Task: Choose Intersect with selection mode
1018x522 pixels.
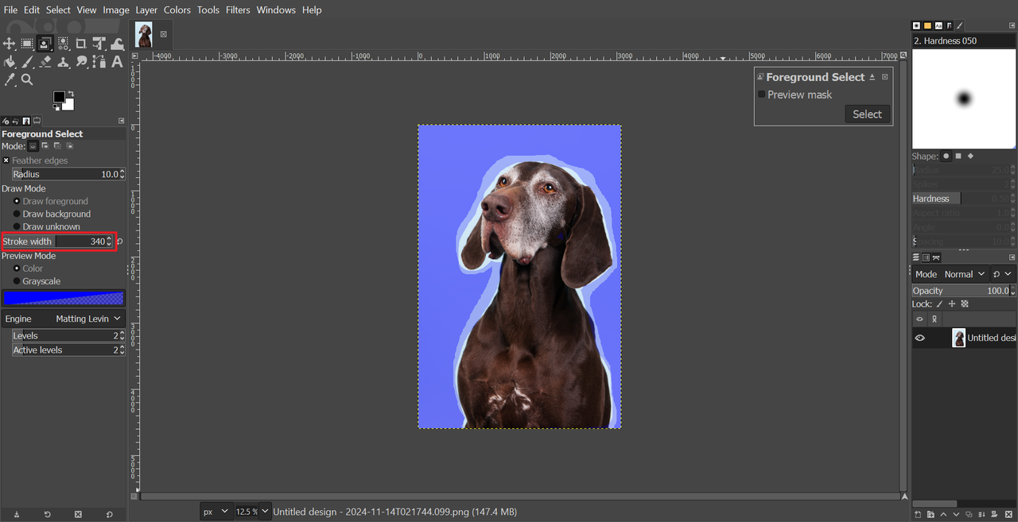Action: tap(69, 146)
